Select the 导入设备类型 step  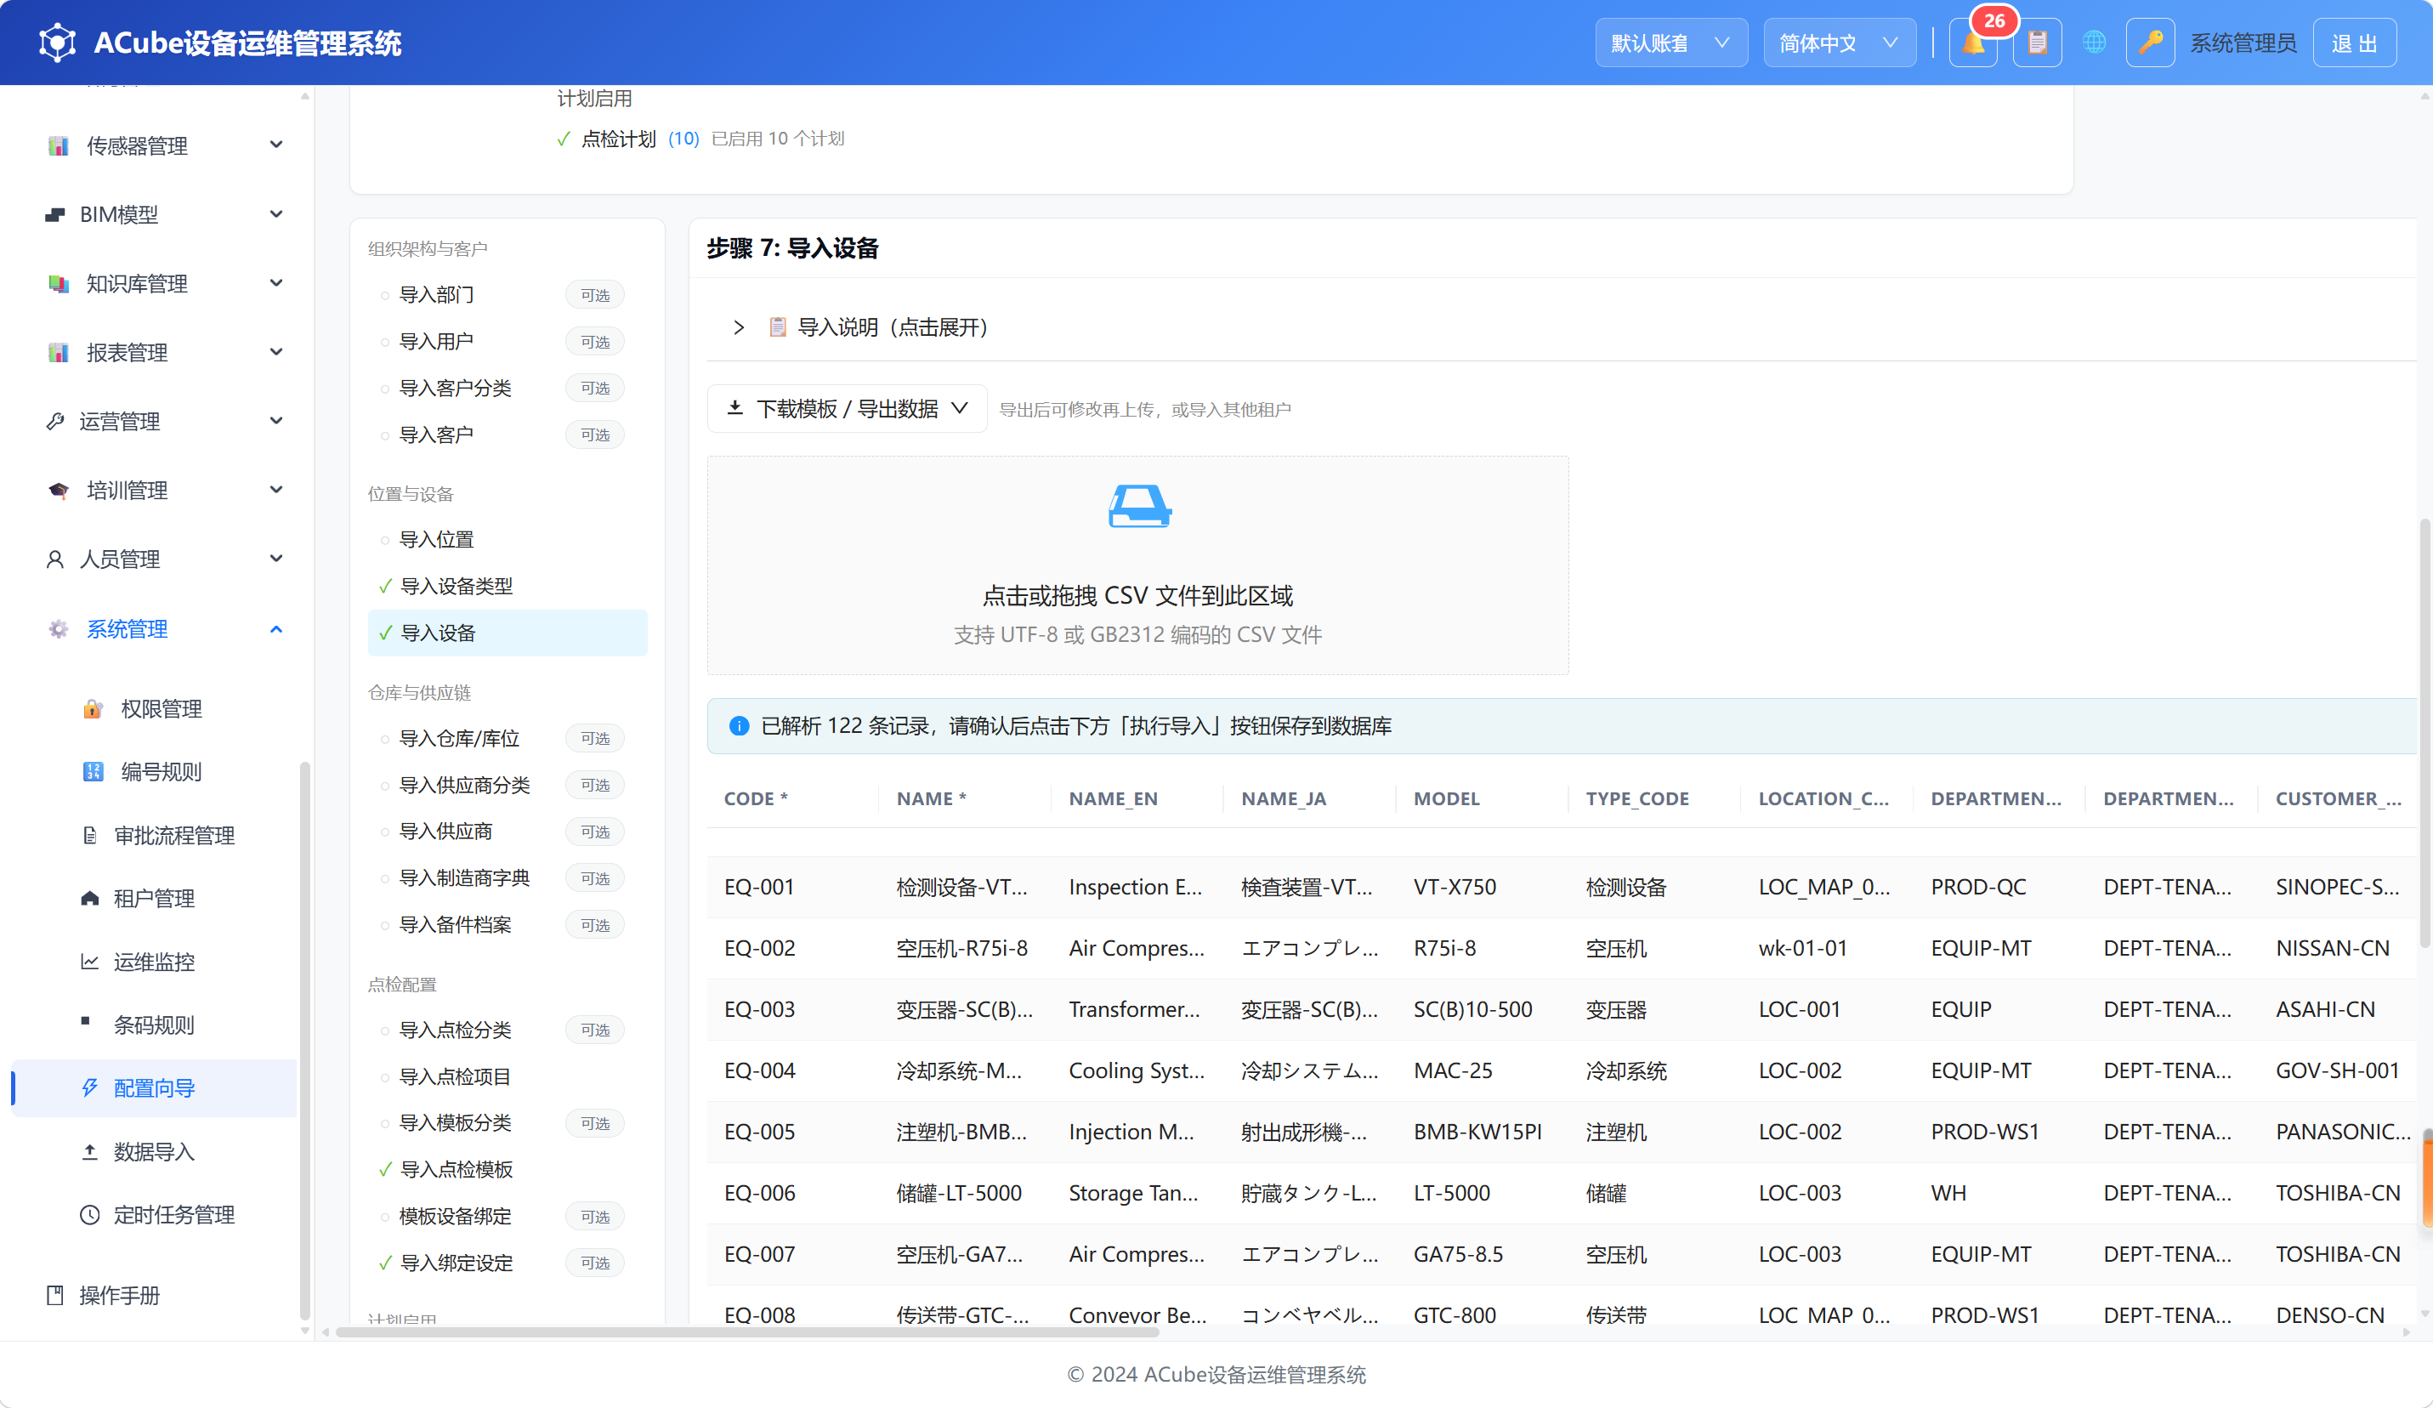point(507,586)
